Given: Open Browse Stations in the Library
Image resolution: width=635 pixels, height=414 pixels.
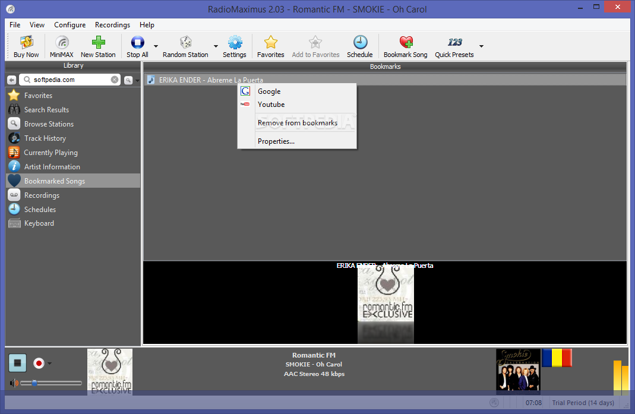Looking at the screenshot, I should [x=73, y=124].
